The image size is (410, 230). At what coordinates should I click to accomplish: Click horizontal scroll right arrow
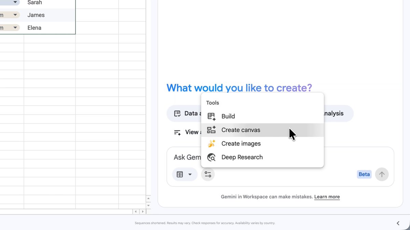tap(142, 212)
